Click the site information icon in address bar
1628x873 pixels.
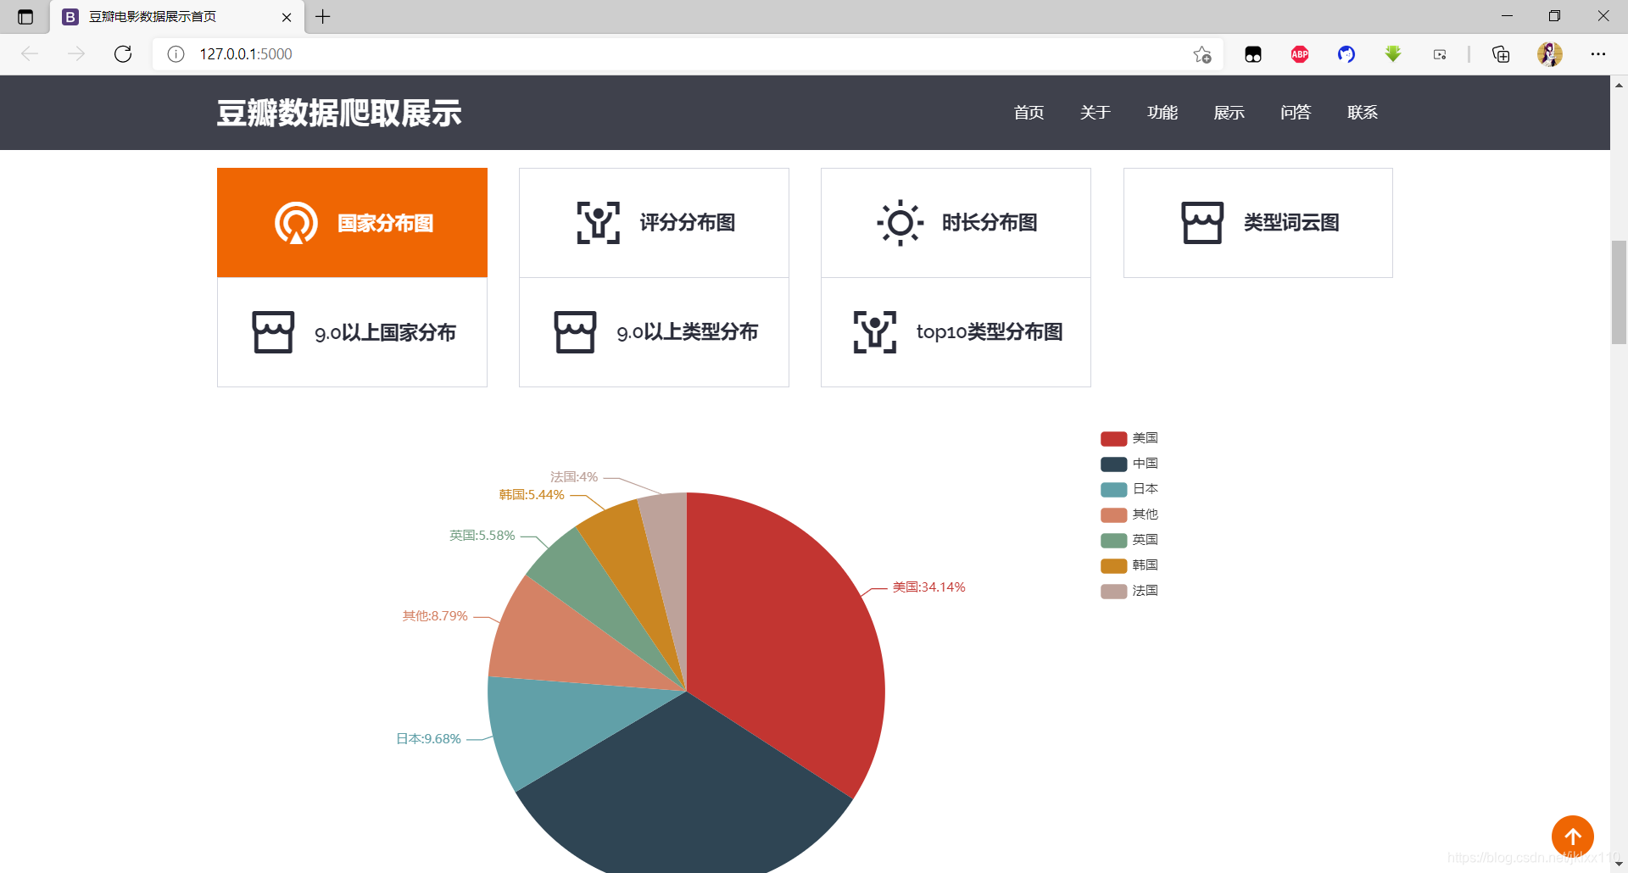coord(176,54)
